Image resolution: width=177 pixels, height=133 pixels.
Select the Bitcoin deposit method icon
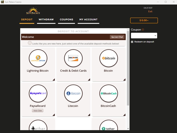click(109, 58)
